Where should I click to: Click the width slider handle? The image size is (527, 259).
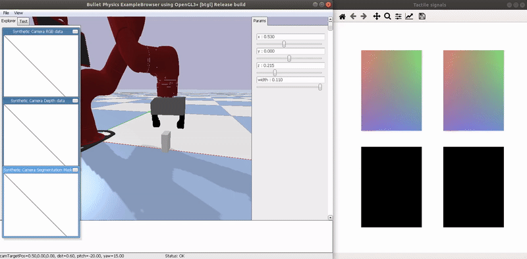coord(320,87)
